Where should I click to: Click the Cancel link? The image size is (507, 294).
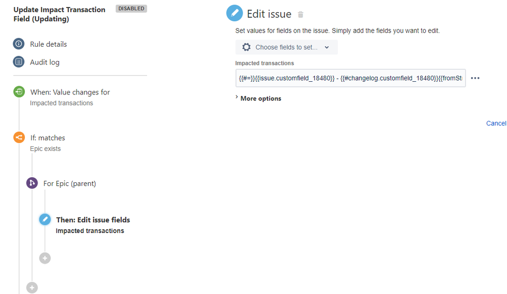496,123
